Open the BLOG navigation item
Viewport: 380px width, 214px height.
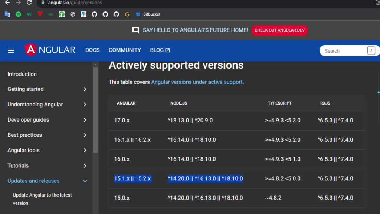pos(157,50)
